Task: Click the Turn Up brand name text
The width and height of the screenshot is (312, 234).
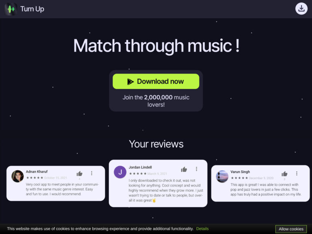Action: coord(32,9)
